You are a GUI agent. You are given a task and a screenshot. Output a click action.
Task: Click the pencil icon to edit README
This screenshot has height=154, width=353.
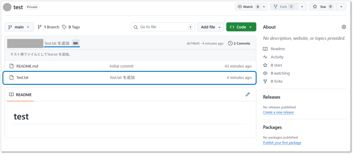point(248,94)
